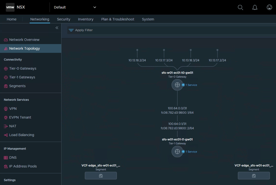276x185 pixels.
Task: Go to Tier-0 Gateways page
Action: (23, 68)
